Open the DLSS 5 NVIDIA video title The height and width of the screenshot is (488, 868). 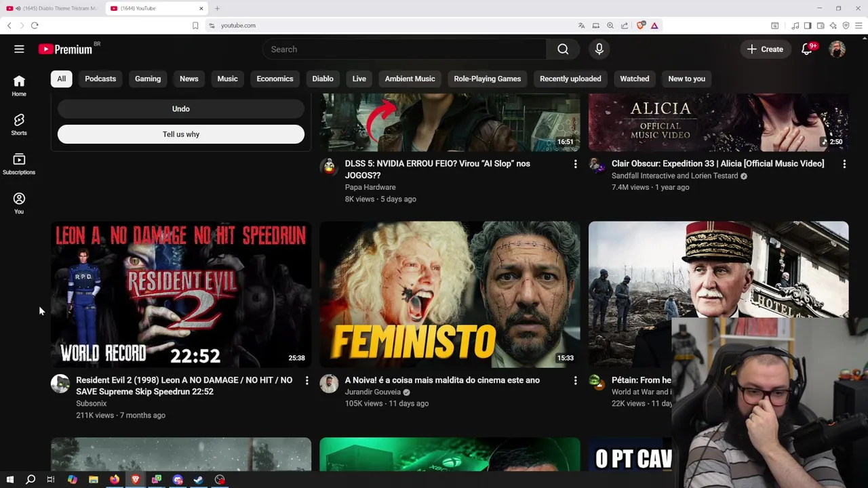click(437, 169)
